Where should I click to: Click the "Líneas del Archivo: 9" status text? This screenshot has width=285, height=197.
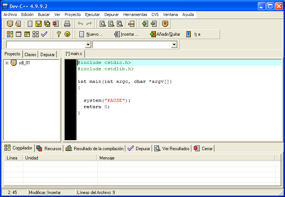point(96,193)
